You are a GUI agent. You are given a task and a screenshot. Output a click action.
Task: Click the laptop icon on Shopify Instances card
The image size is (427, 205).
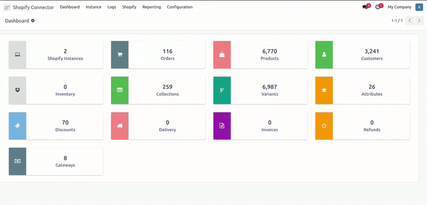18,54
